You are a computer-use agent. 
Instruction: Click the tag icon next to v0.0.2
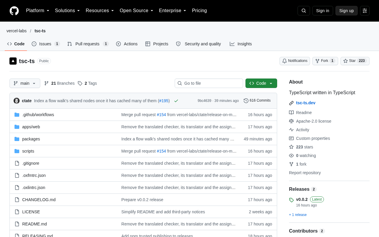pos(291,200)
